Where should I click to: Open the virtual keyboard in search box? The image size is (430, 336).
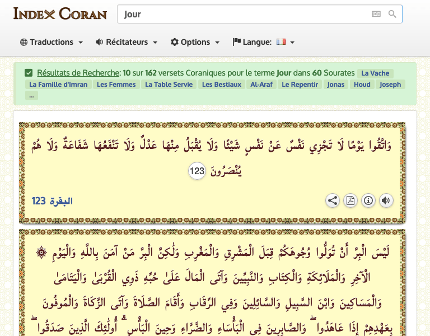point(376,15)
